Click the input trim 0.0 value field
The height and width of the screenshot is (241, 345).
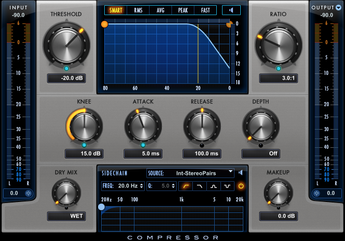pos(14,193)
